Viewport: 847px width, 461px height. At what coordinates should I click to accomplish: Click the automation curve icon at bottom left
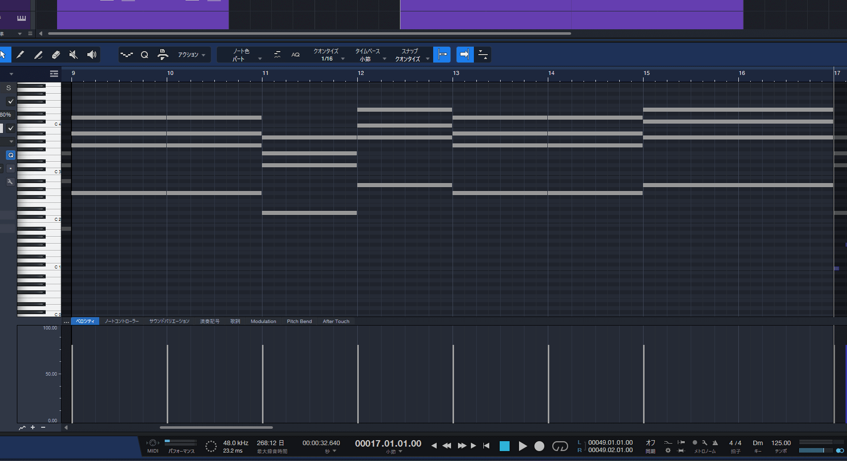[x=22, y=427]
